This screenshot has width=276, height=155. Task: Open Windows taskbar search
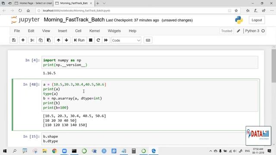[15, 151]
